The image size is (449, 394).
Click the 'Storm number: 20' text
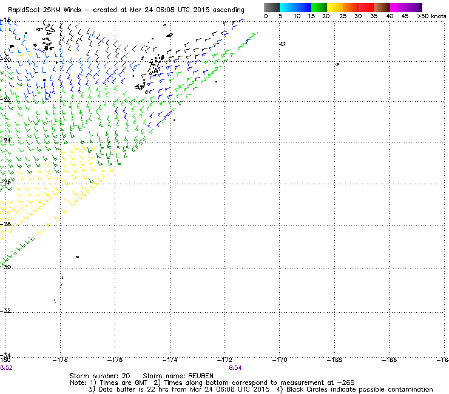100,376
